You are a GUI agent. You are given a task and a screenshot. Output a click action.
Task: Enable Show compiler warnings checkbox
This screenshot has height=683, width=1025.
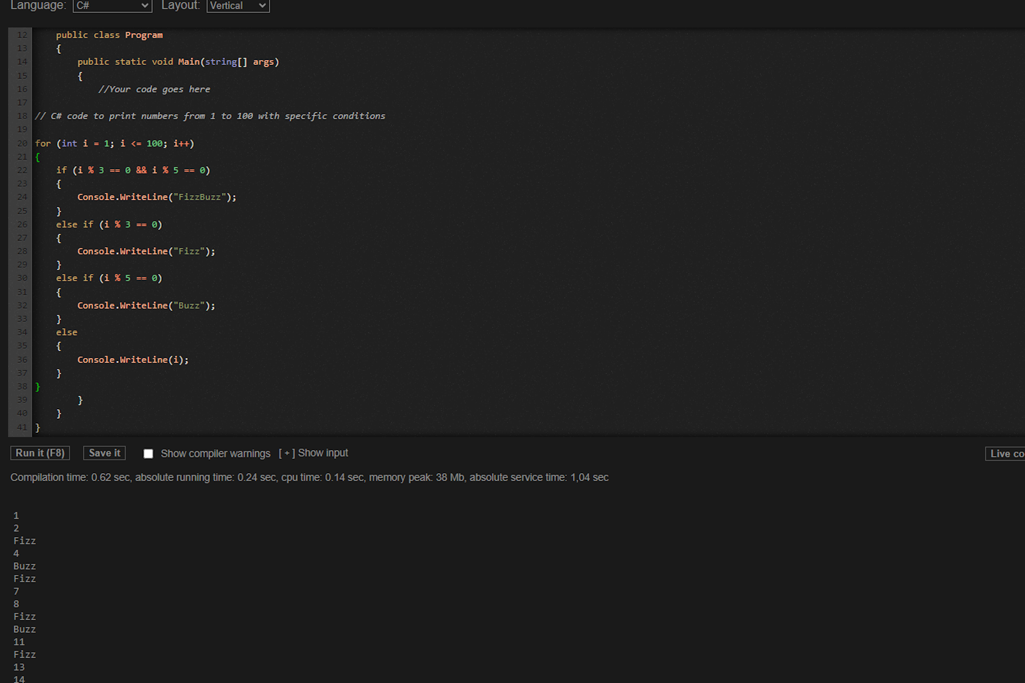[x=148, y=454]
